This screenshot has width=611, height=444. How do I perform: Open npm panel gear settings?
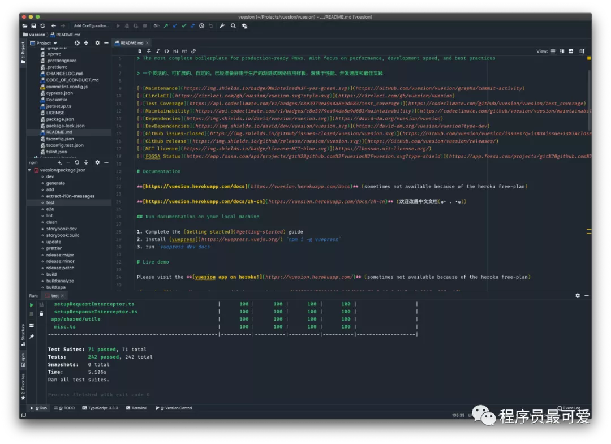pos(97,162)
